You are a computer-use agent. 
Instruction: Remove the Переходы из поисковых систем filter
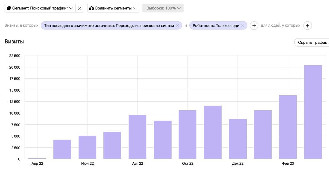pos(177,25)
